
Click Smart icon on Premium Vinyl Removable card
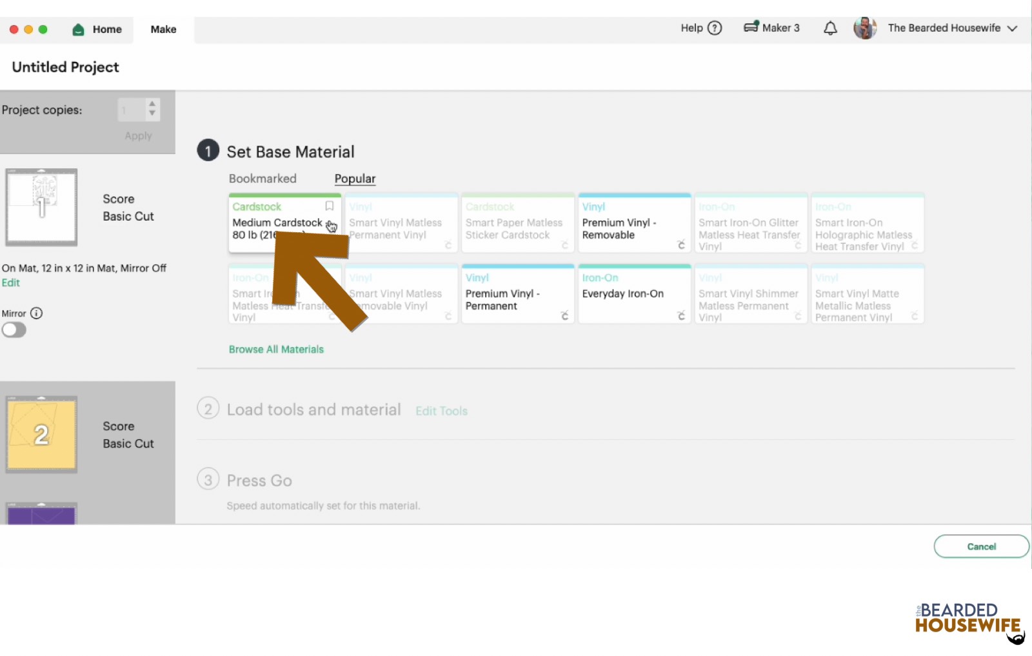[681, 244]
